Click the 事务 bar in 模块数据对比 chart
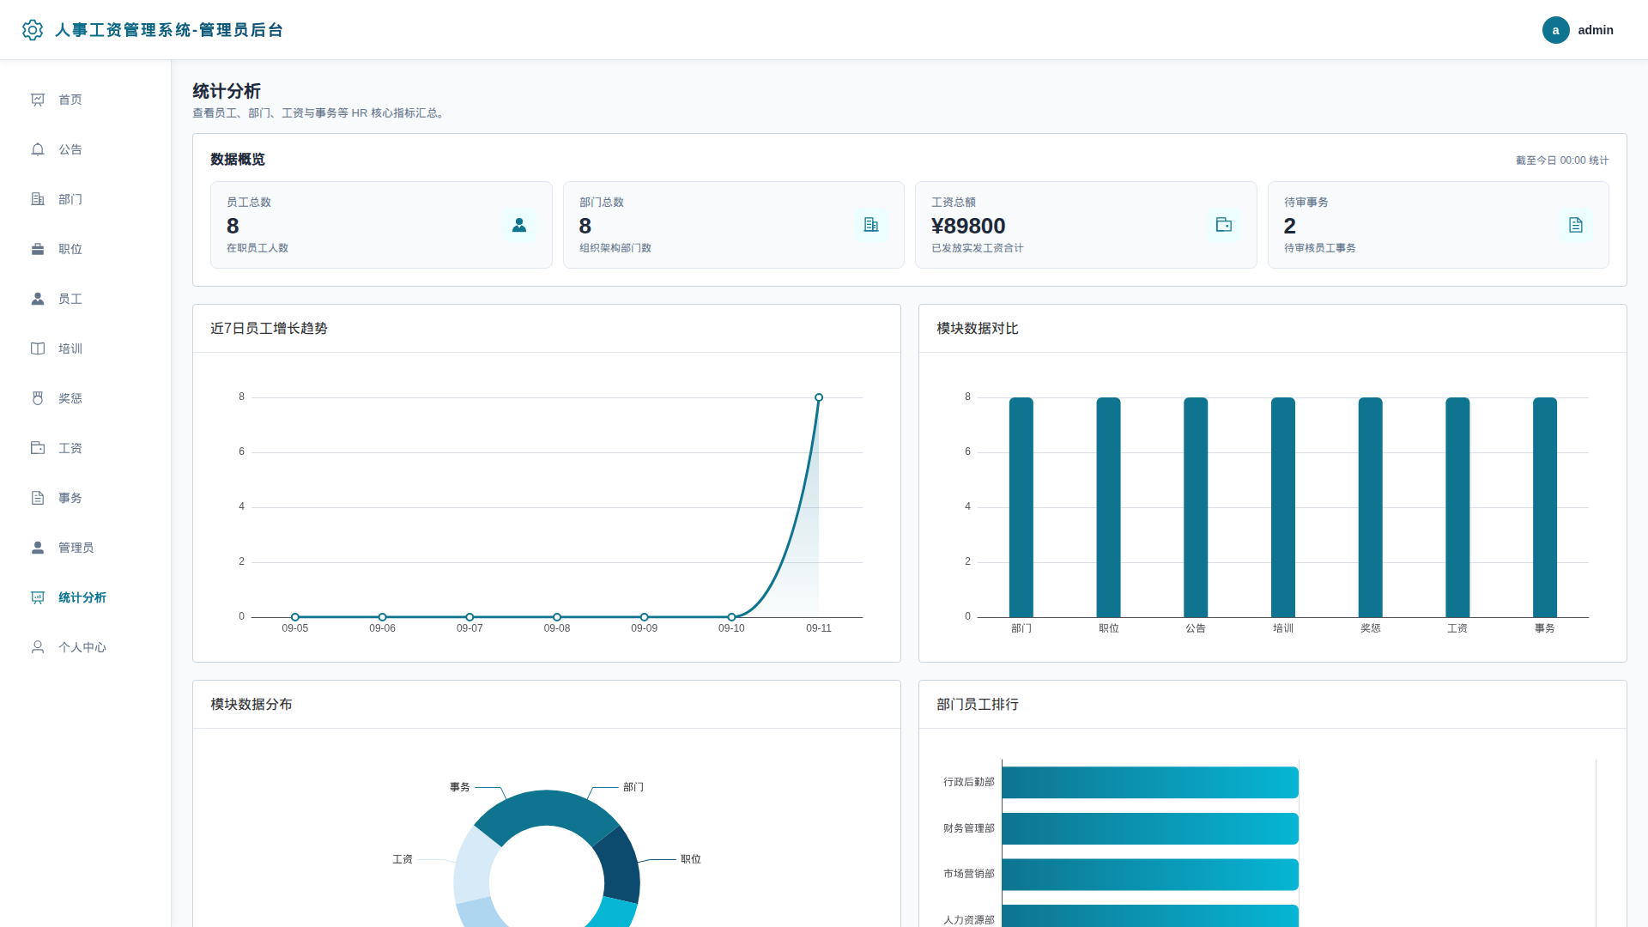 1545,507
